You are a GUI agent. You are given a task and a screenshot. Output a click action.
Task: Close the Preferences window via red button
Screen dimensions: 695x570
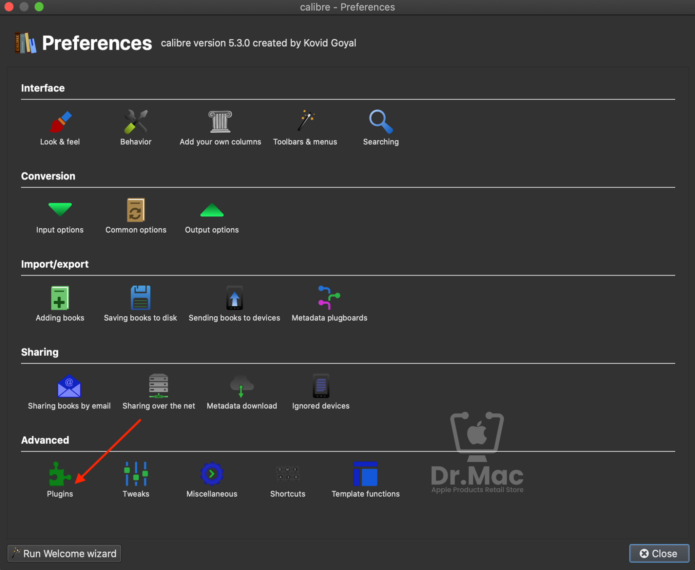pos(9,7)
